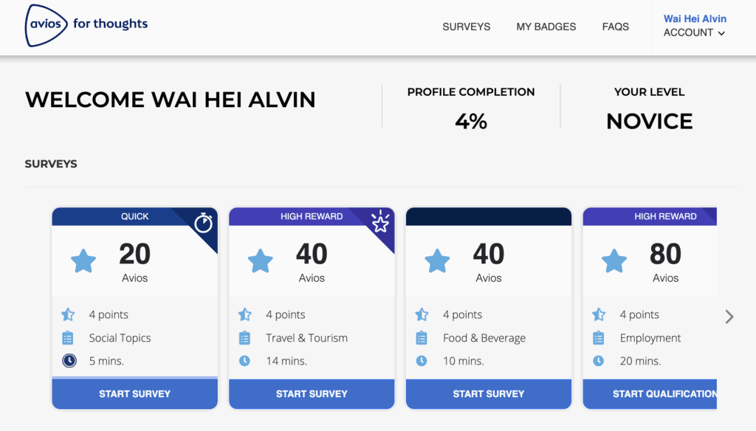The image size is (756, 431).
Task: Start the Travel & Tourism survey
Action: click(x=312, y=394)
